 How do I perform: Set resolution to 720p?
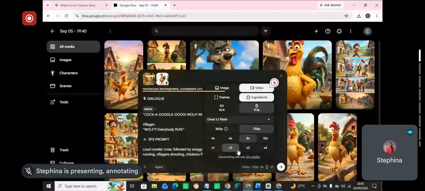tap(256, 129)
